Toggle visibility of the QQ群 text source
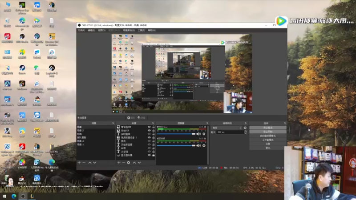This screenshot has height=200, width=356. (x=149, y=148)
